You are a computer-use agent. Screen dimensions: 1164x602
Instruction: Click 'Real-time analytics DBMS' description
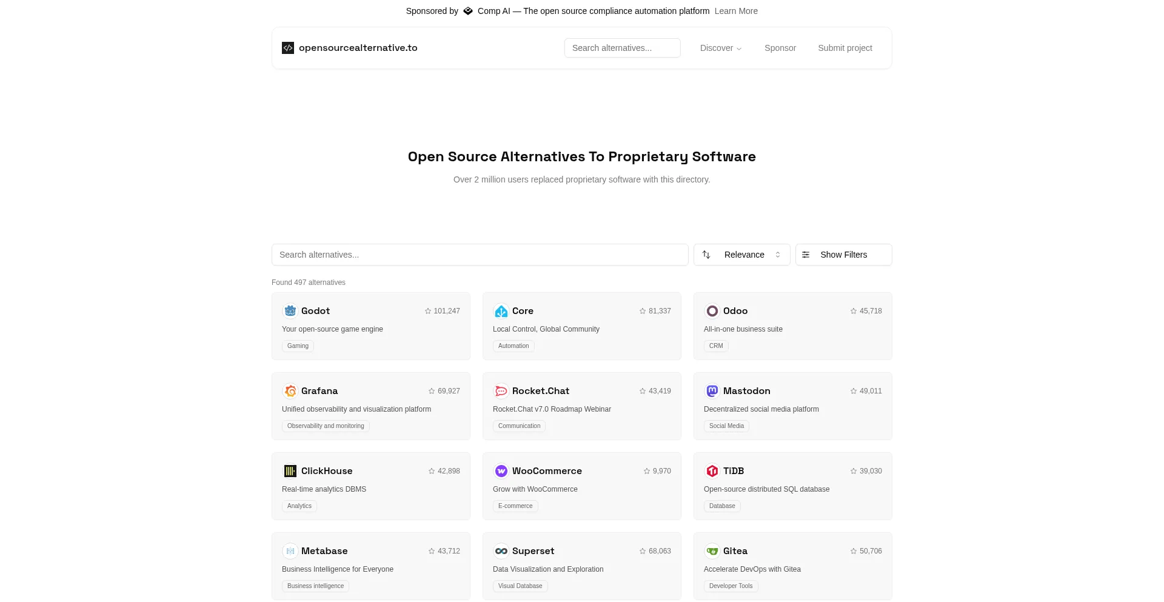click(324, 489)
